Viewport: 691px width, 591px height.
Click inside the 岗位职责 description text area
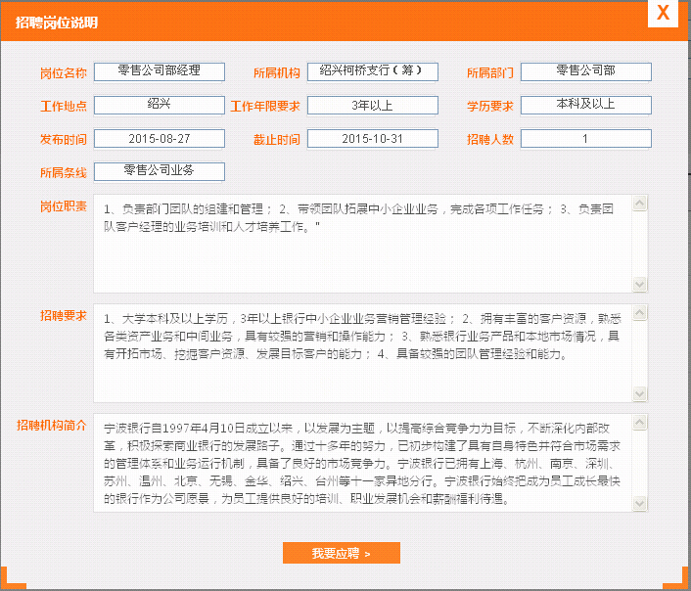coord(362,245)
